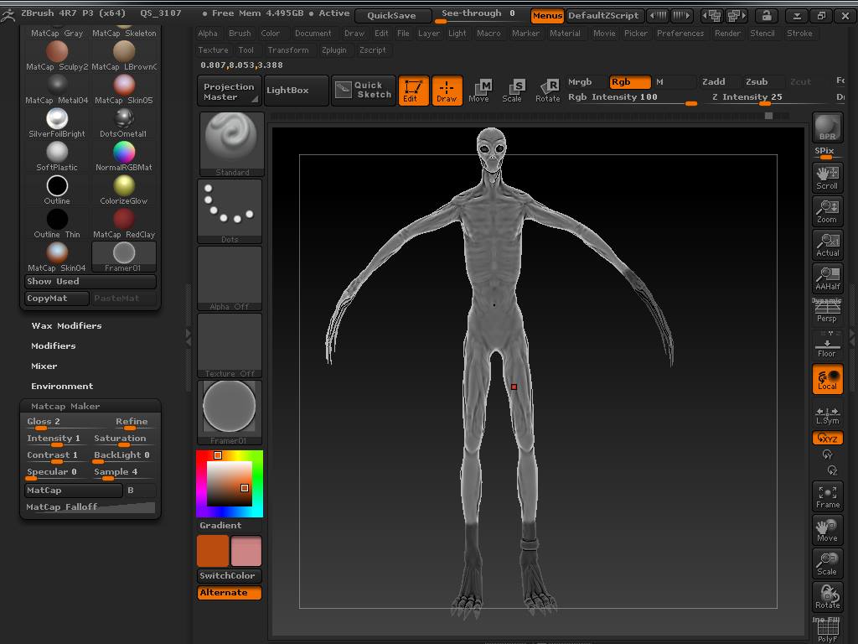This screenshot has height=644, width=858.
Task: Click the Frame mesh icon
Action: click(827, 496)
